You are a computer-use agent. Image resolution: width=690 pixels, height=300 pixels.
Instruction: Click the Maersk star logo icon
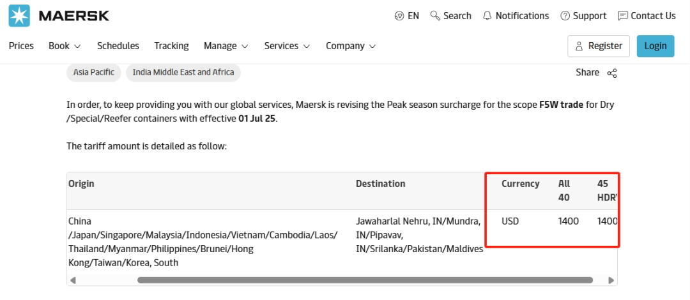pyautogui.click(x=20, y=16)
